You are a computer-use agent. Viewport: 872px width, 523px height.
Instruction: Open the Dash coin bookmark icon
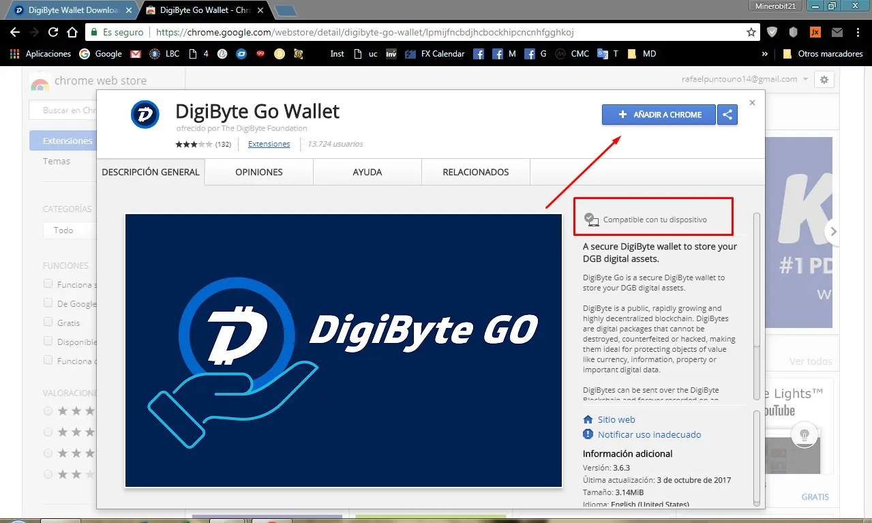coord(241,54)
